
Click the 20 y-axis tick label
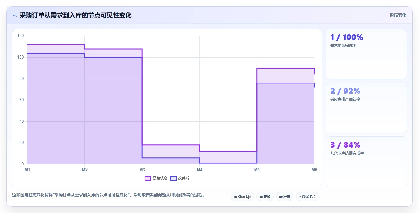(21, 143)
